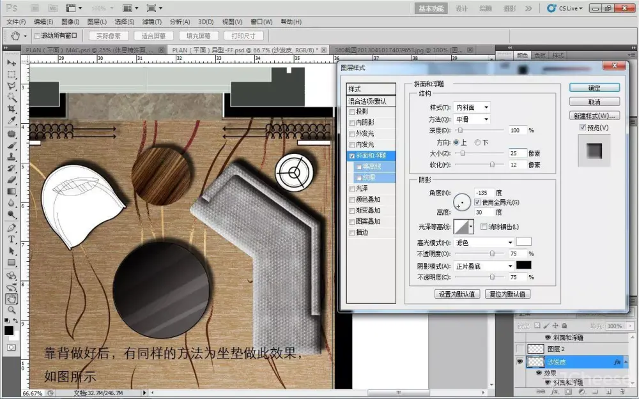This screenshot has height=399, width=639.
Task: Click the 确定 OK button
Action: pos(594,88)
